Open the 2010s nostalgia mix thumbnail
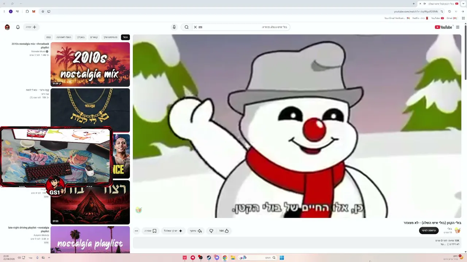The image size is (467, 262). [x=90, y=64]
